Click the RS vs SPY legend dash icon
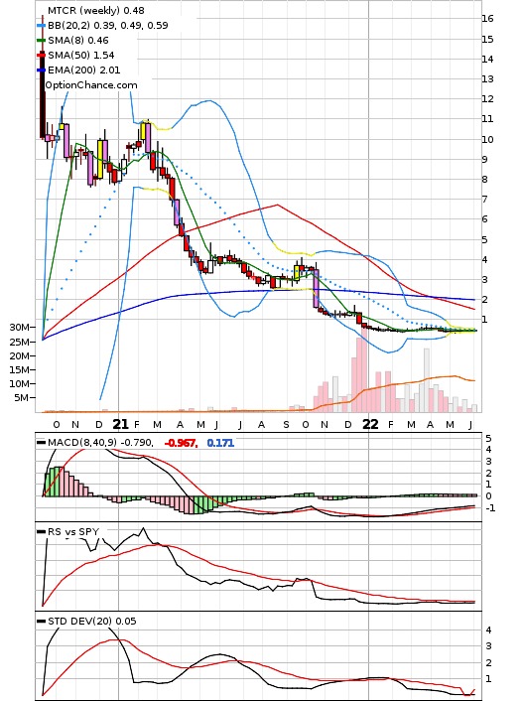Screen dimensions: 522x701 [x=41, y=532]
